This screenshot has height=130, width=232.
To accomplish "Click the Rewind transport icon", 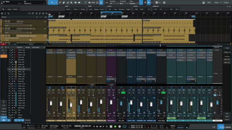I will coord(97,126).
